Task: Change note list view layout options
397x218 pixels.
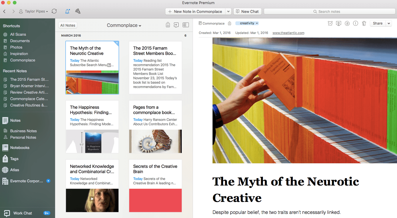Action: [x=186, y=25]
